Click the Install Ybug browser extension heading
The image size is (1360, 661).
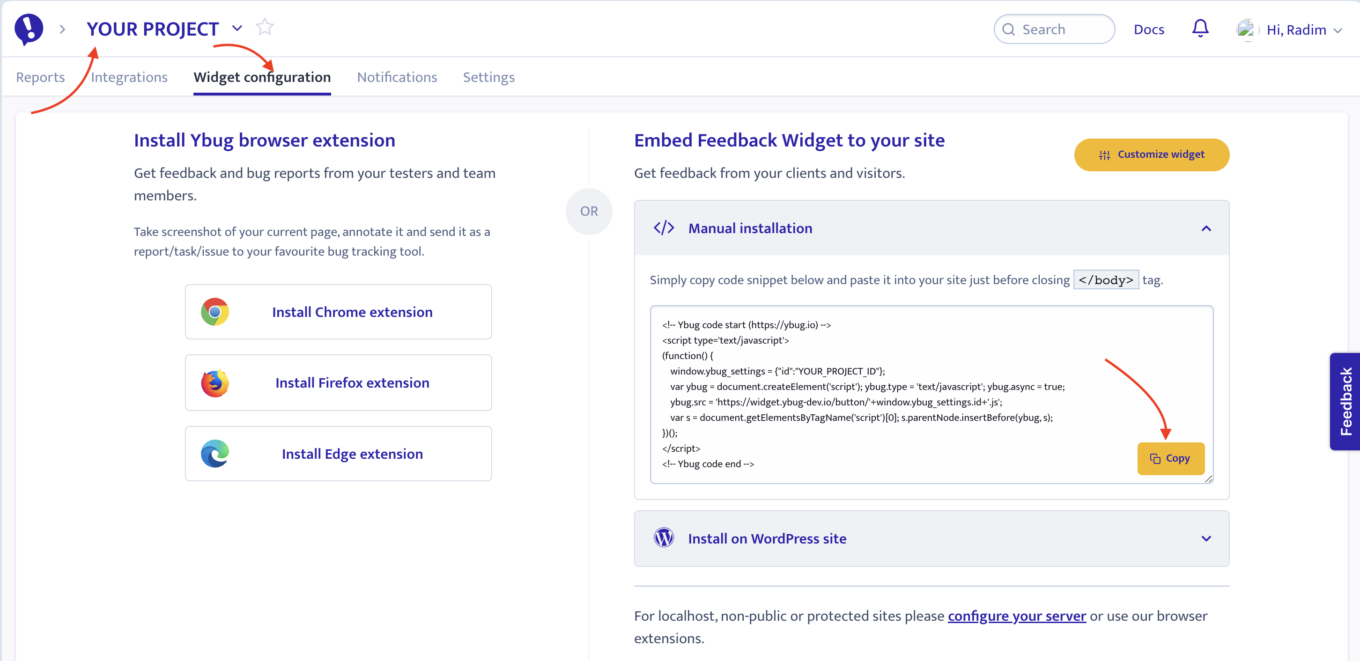click(265, 140)
